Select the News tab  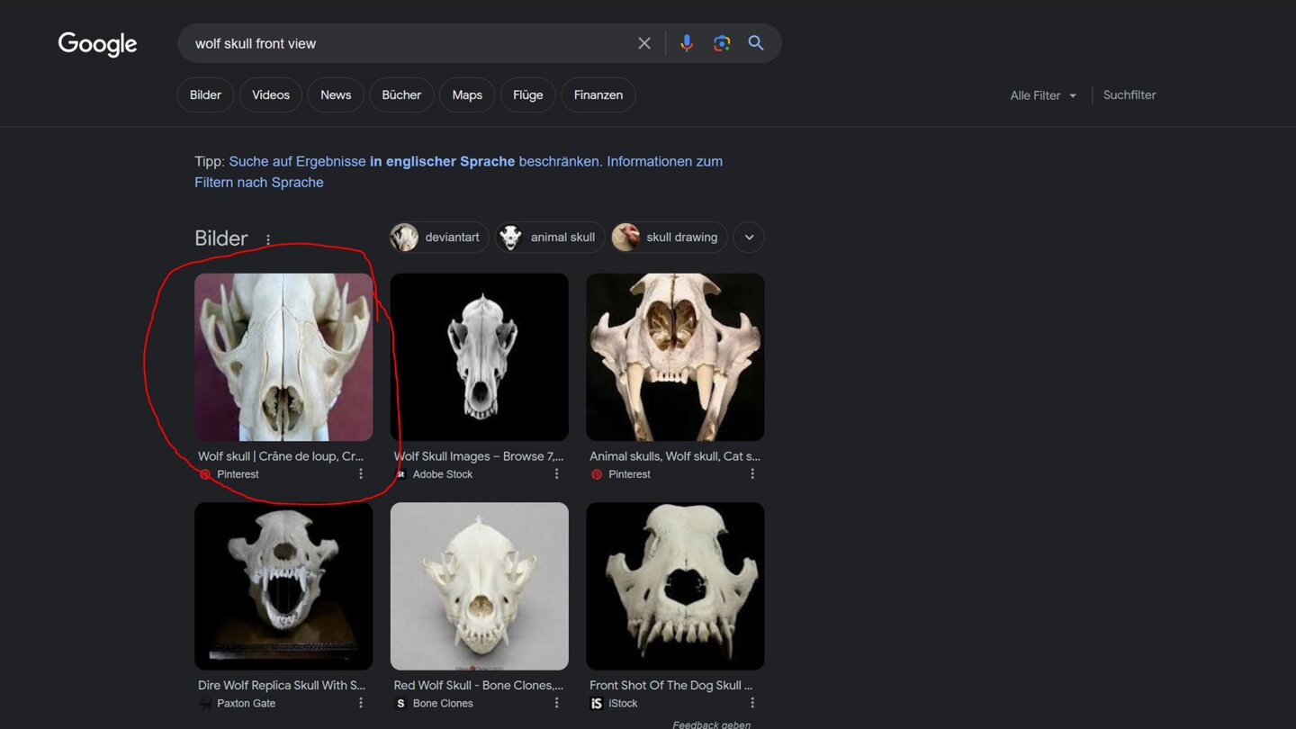[336, 94]
